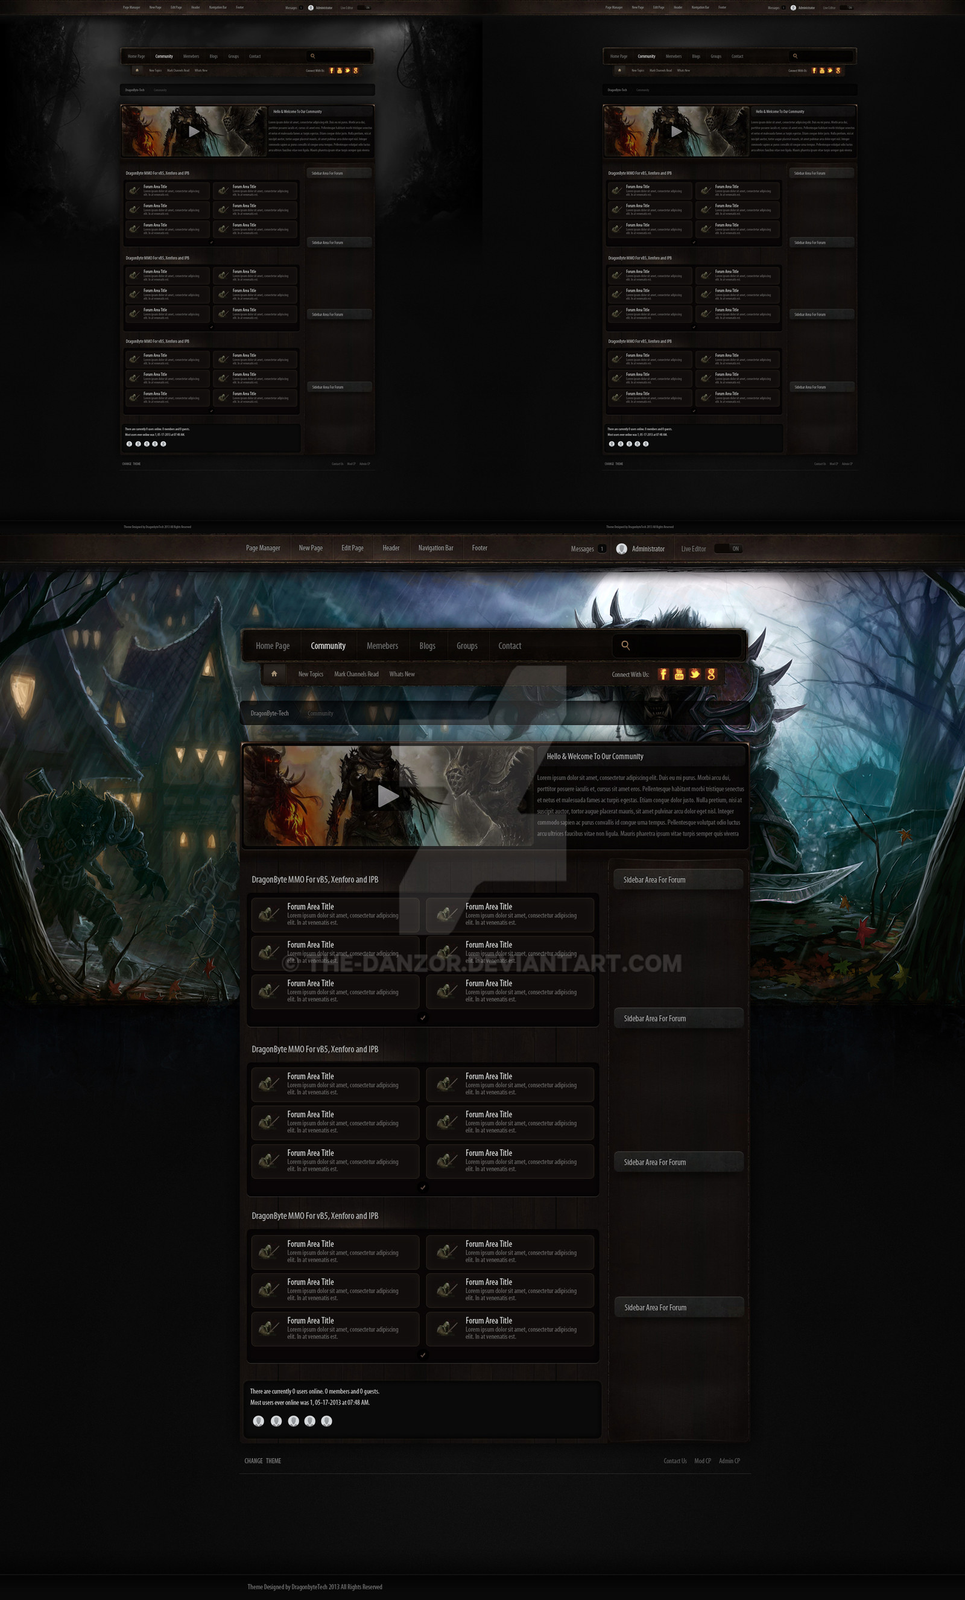Open the Memebers tab
Image resolution: width=965 pixels, height=1600 pixels.
[382, 646]
